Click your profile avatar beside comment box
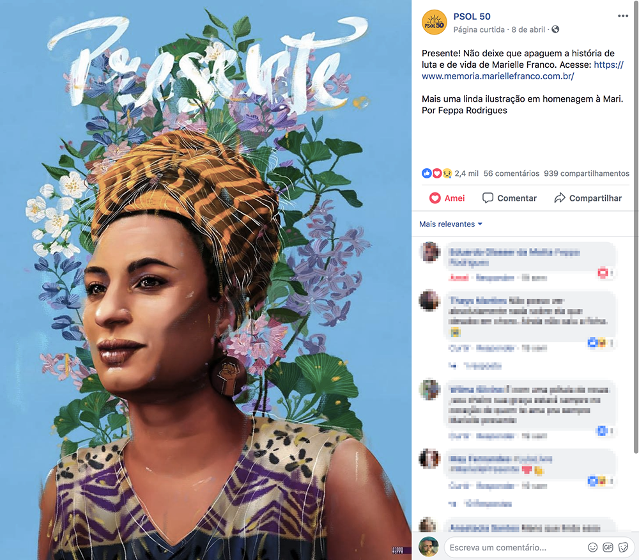 428,547
